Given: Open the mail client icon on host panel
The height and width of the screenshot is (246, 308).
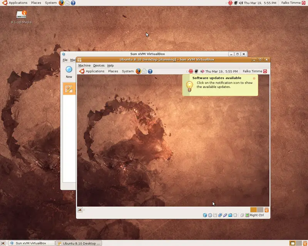Looking at the screenshot, I should (x=67, y=3).
